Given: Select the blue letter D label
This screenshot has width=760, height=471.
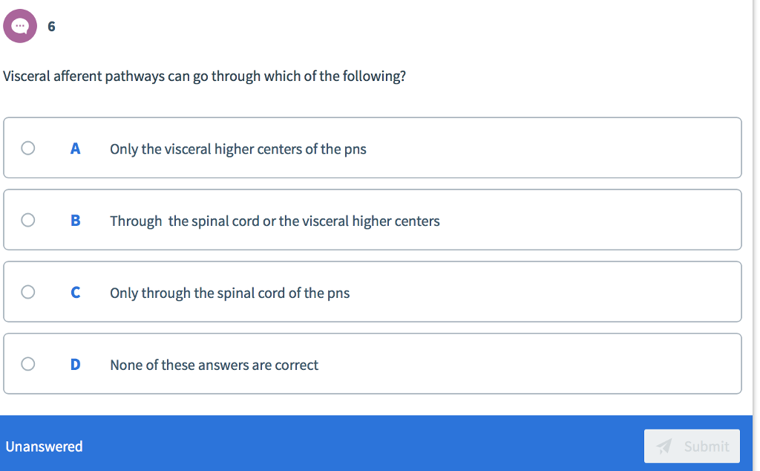Looking at the screenshot, I should coord(75,365).
